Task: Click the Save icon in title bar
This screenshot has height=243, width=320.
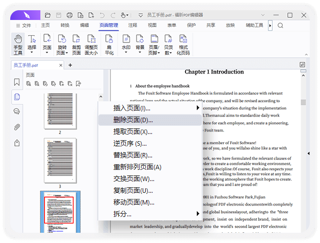Action: (60, 15)
